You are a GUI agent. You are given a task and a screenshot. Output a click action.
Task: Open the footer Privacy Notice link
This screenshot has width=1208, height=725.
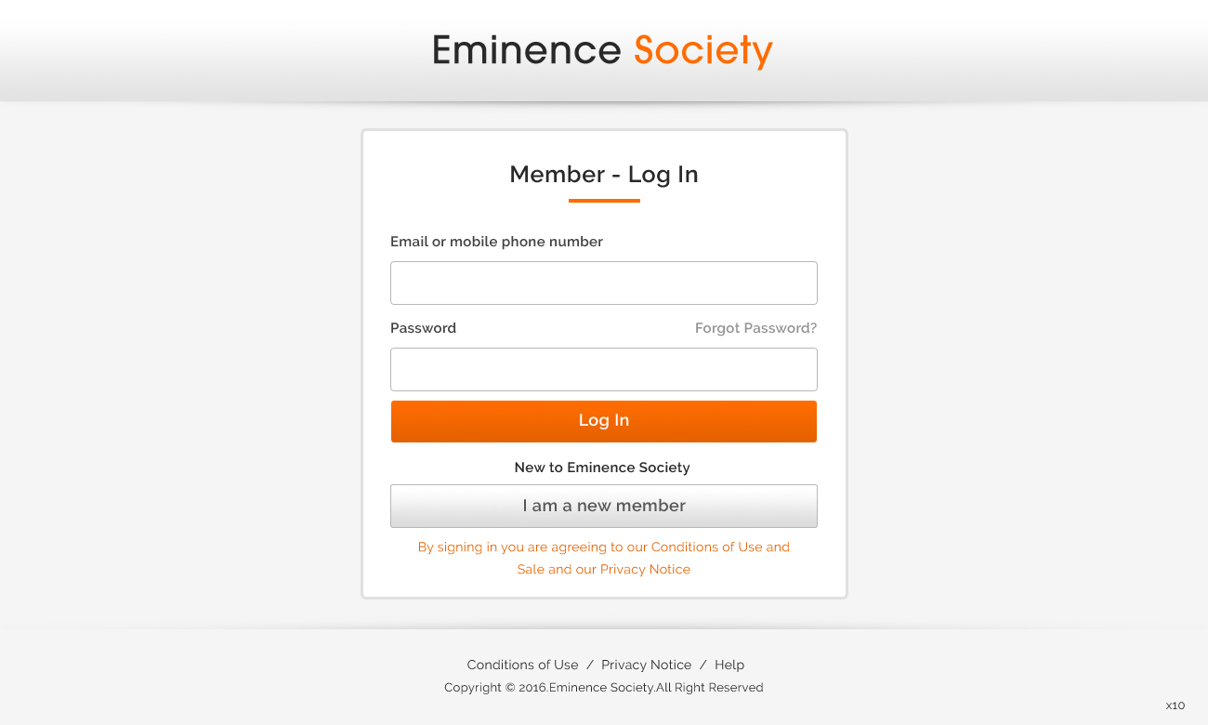coord(646,665)
